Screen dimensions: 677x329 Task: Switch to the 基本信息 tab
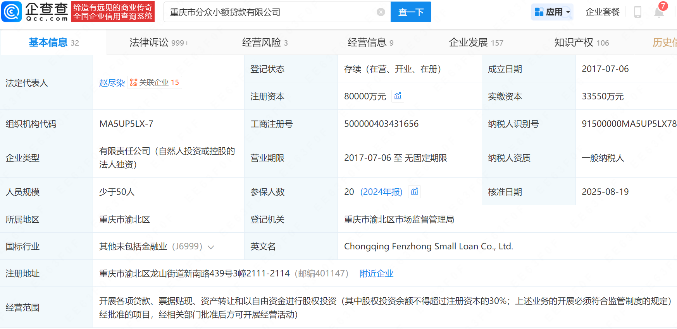click(x=53, y=43)
